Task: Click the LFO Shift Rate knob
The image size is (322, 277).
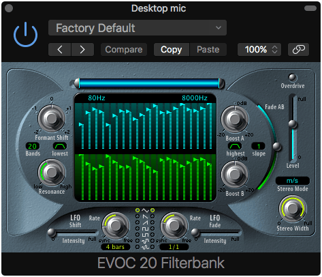Action: click(116, 226)
